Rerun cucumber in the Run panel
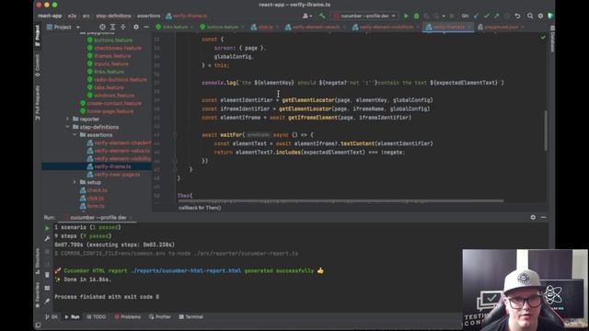 [x=47, y=228]
